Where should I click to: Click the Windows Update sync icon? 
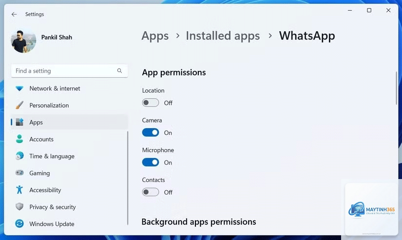pyautogui.click(x=19, y=223)
